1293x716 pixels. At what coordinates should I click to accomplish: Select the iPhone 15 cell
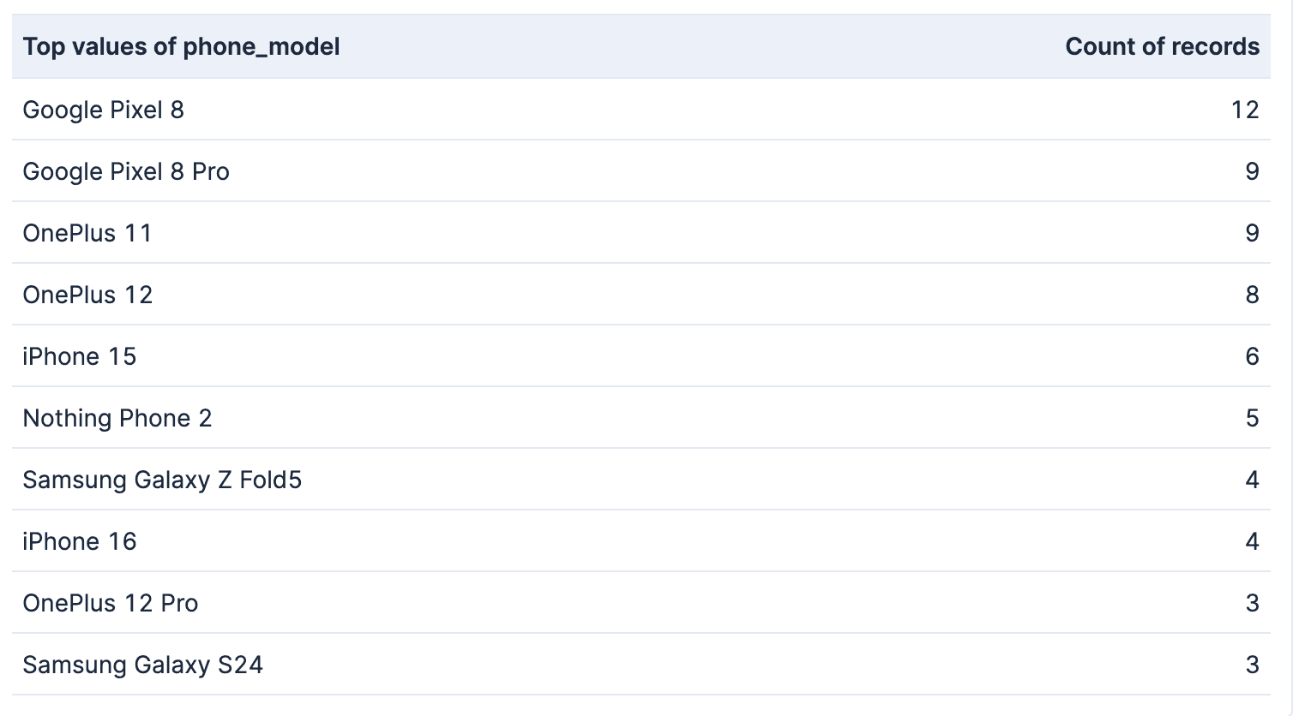80,356
